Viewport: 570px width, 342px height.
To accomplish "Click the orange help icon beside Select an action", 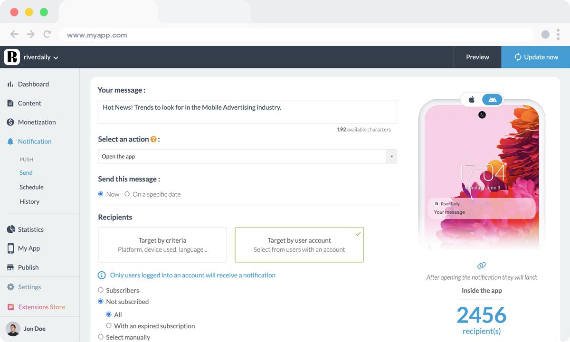I will 153,140.
